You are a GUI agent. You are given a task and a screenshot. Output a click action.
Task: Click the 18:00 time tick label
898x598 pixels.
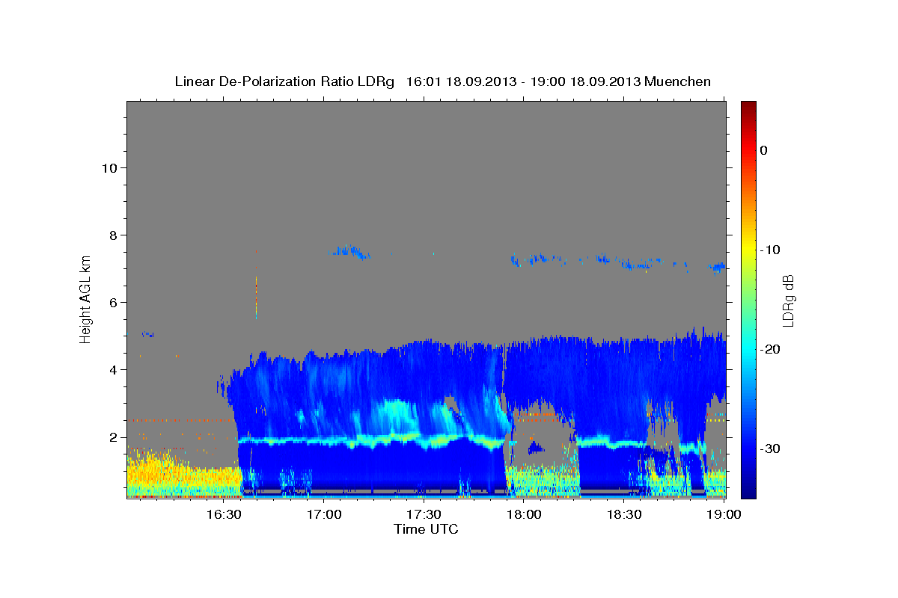click(x=524, y=514)
